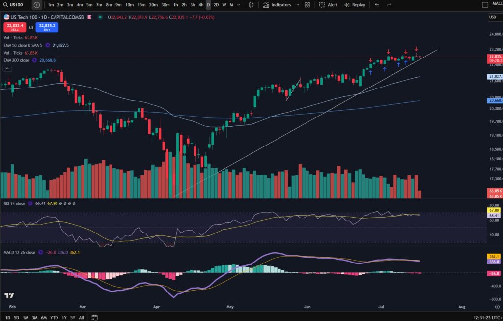Viewport: 503px width, 321px height.
Task: Set the range to 1D
Action: pyautogui.click(x=8, y=318)
